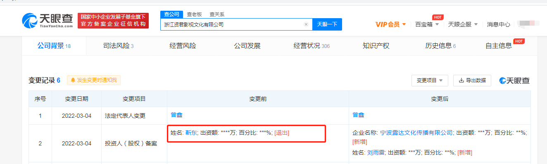Click the download icon on 导出数据

461,81
